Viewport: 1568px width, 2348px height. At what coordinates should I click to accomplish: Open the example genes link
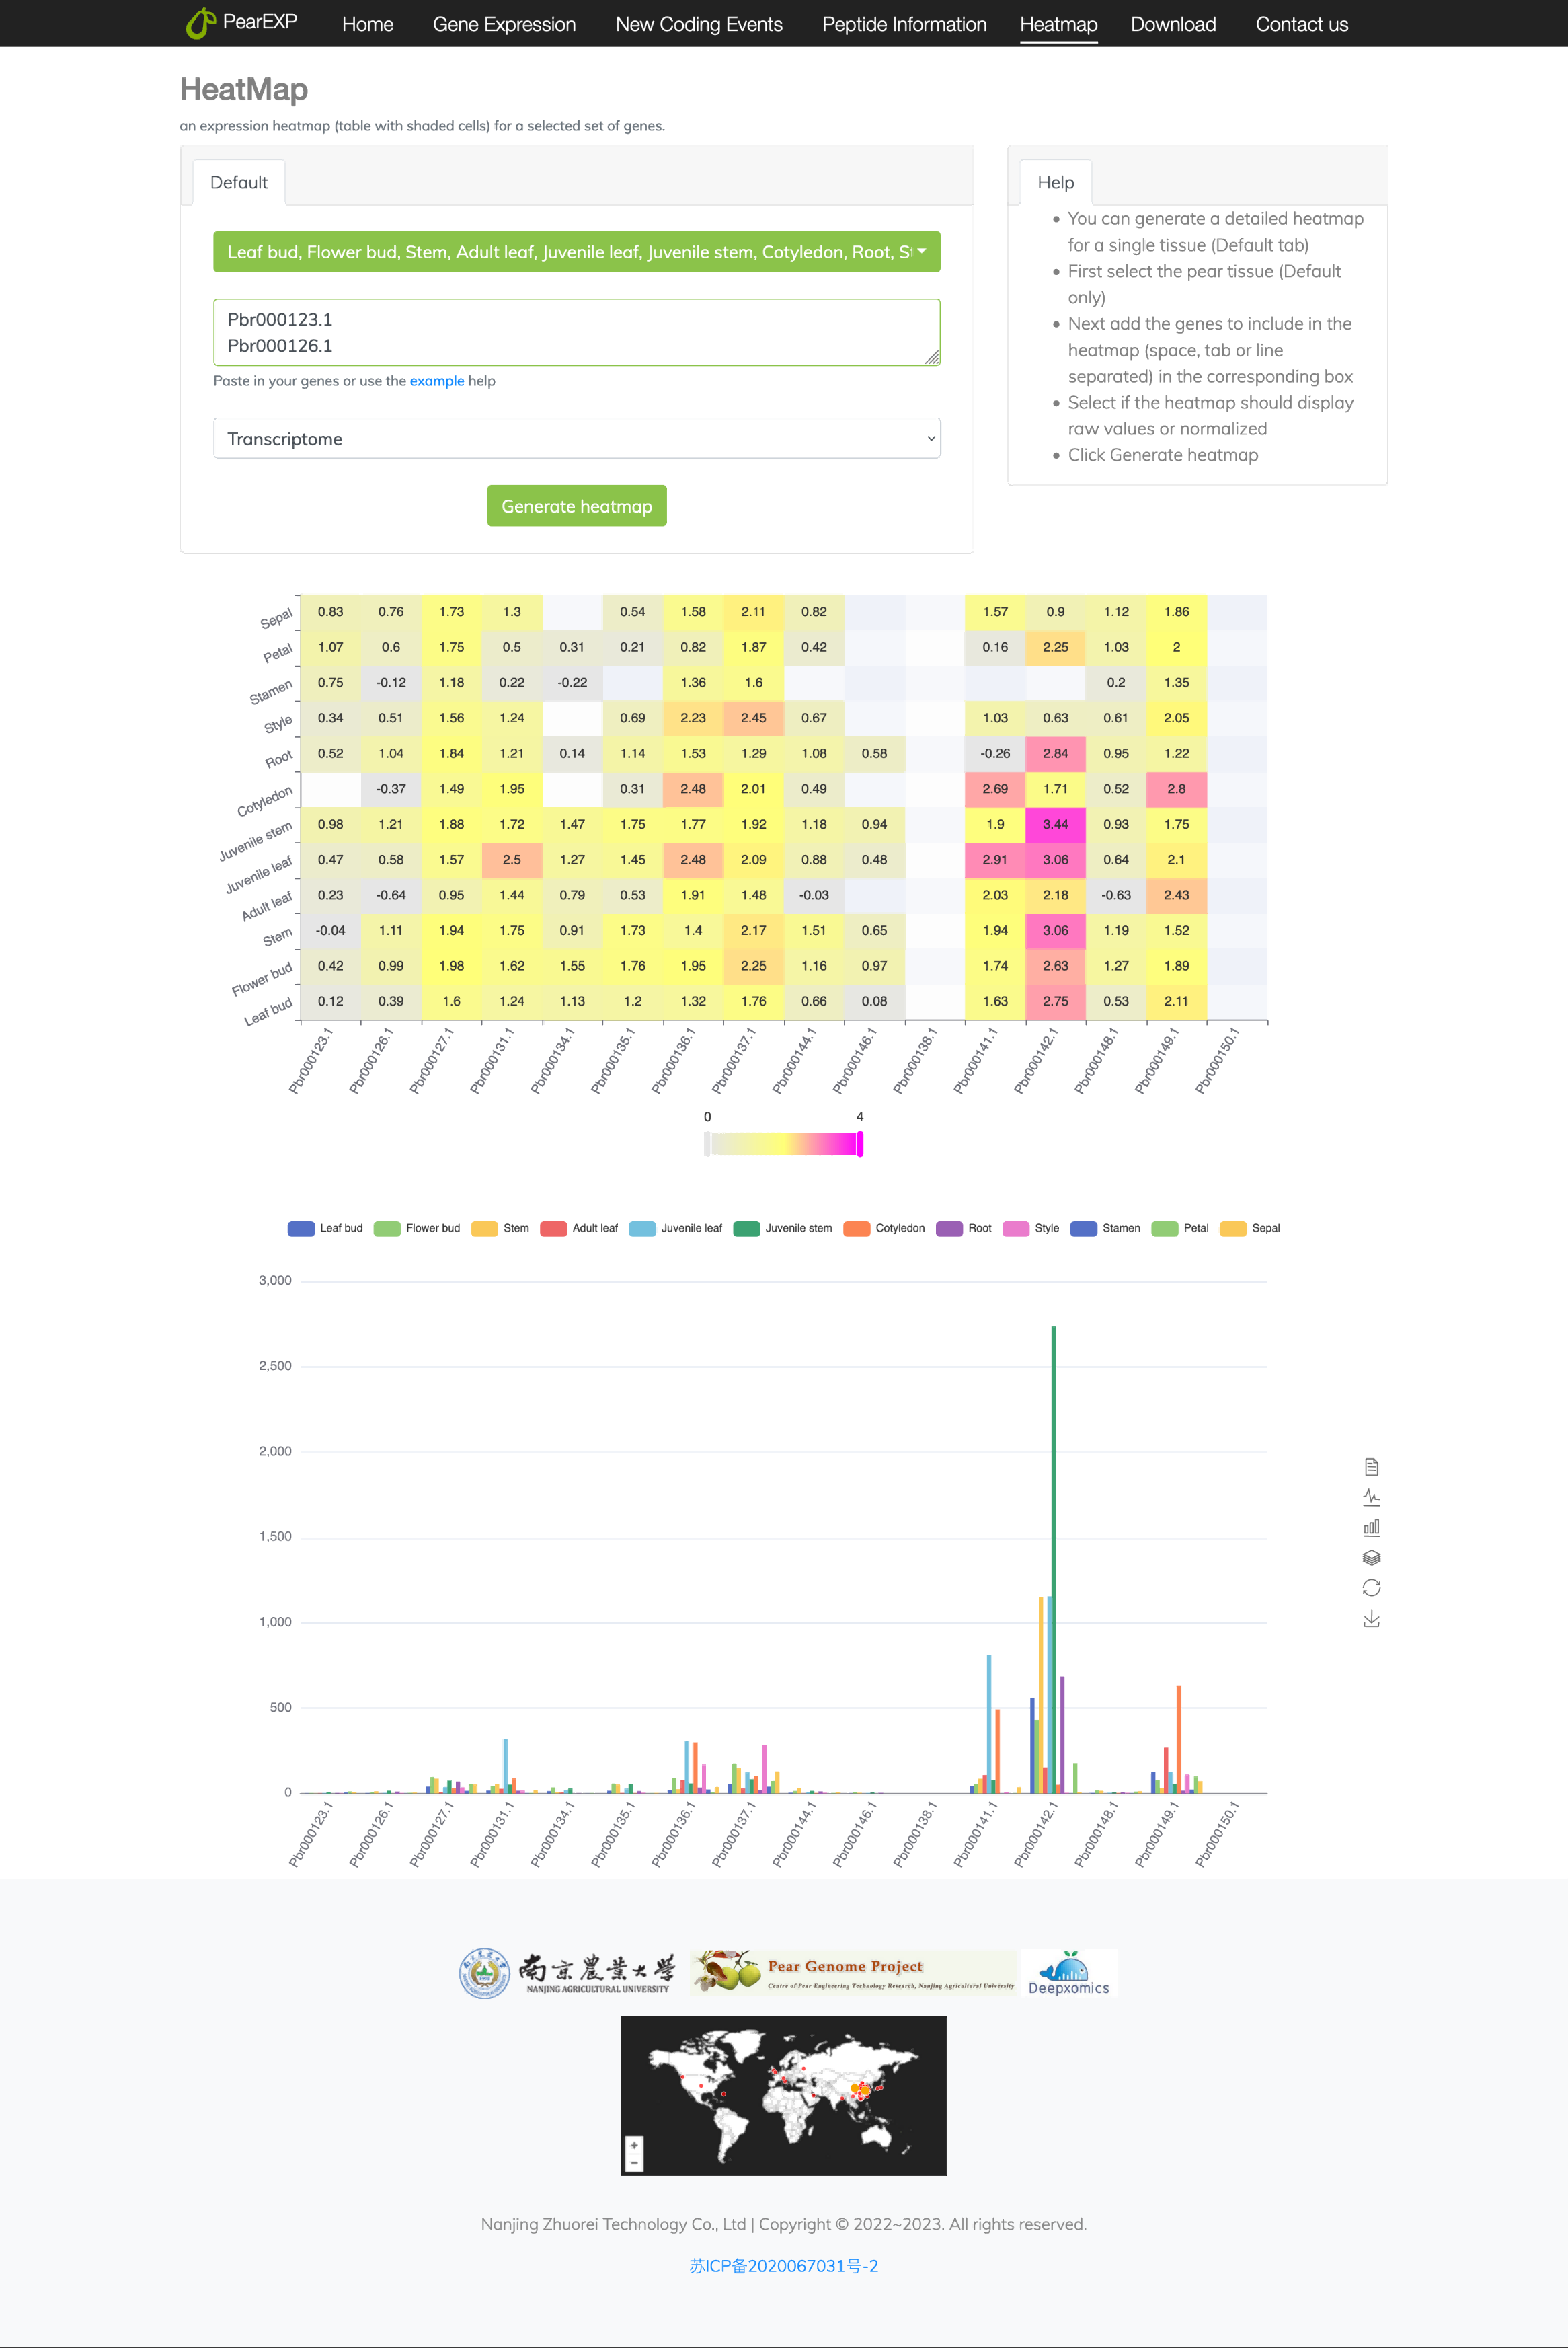pyautogui.click(x=436, y=381)
